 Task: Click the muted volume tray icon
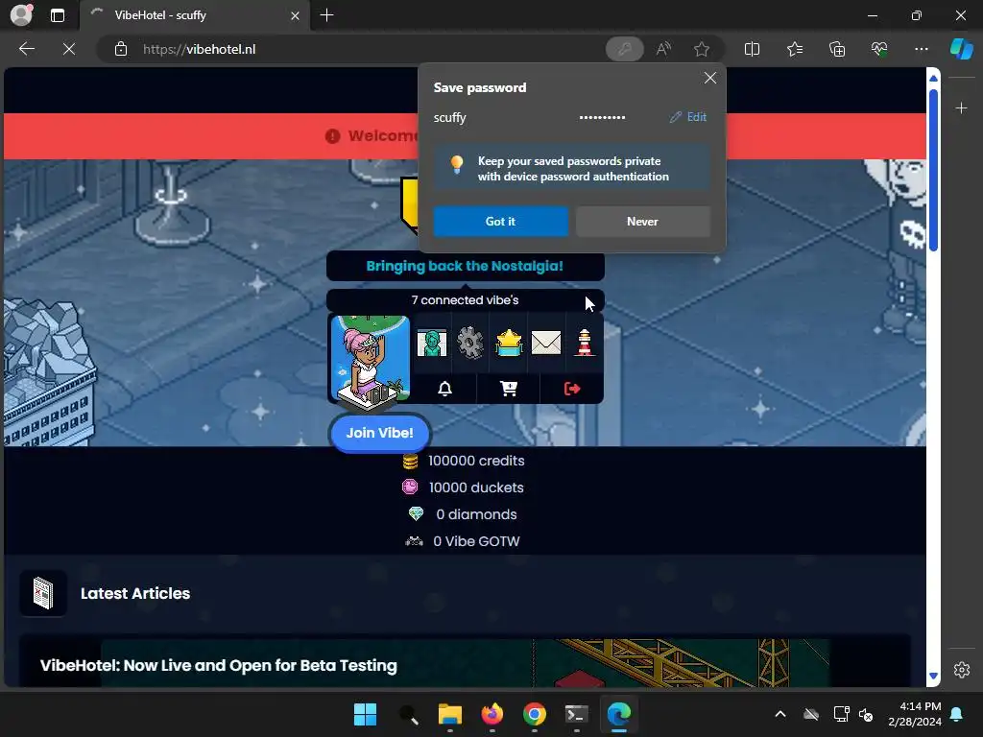pos(867,714)
